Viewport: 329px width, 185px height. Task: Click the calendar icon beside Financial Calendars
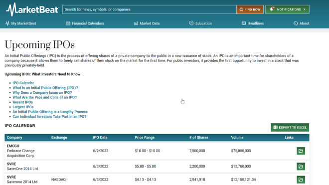pyautogui.click(x=68, y=23)
